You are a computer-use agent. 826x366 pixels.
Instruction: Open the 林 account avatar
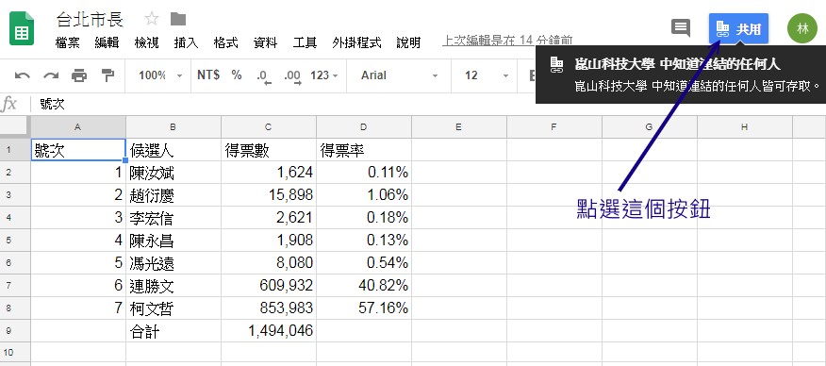click(x=802, y=28)
